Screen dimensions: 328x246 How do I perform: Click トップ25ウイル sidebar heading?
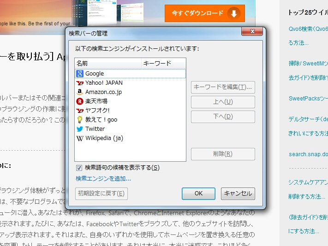[x=308, y=12]
